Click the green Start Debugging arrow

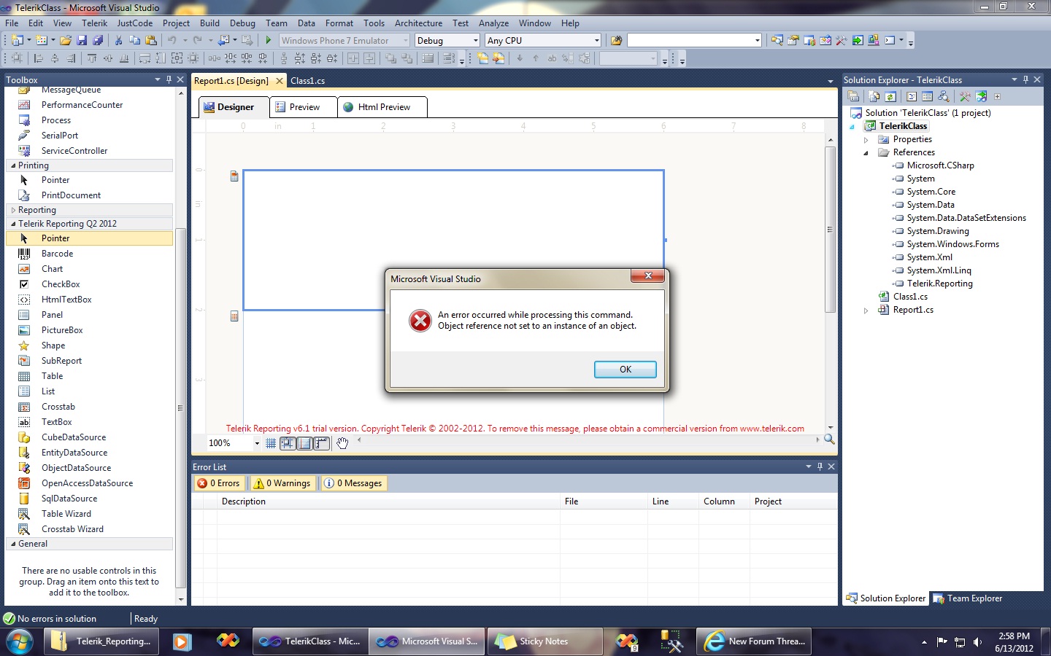(269, 41)
